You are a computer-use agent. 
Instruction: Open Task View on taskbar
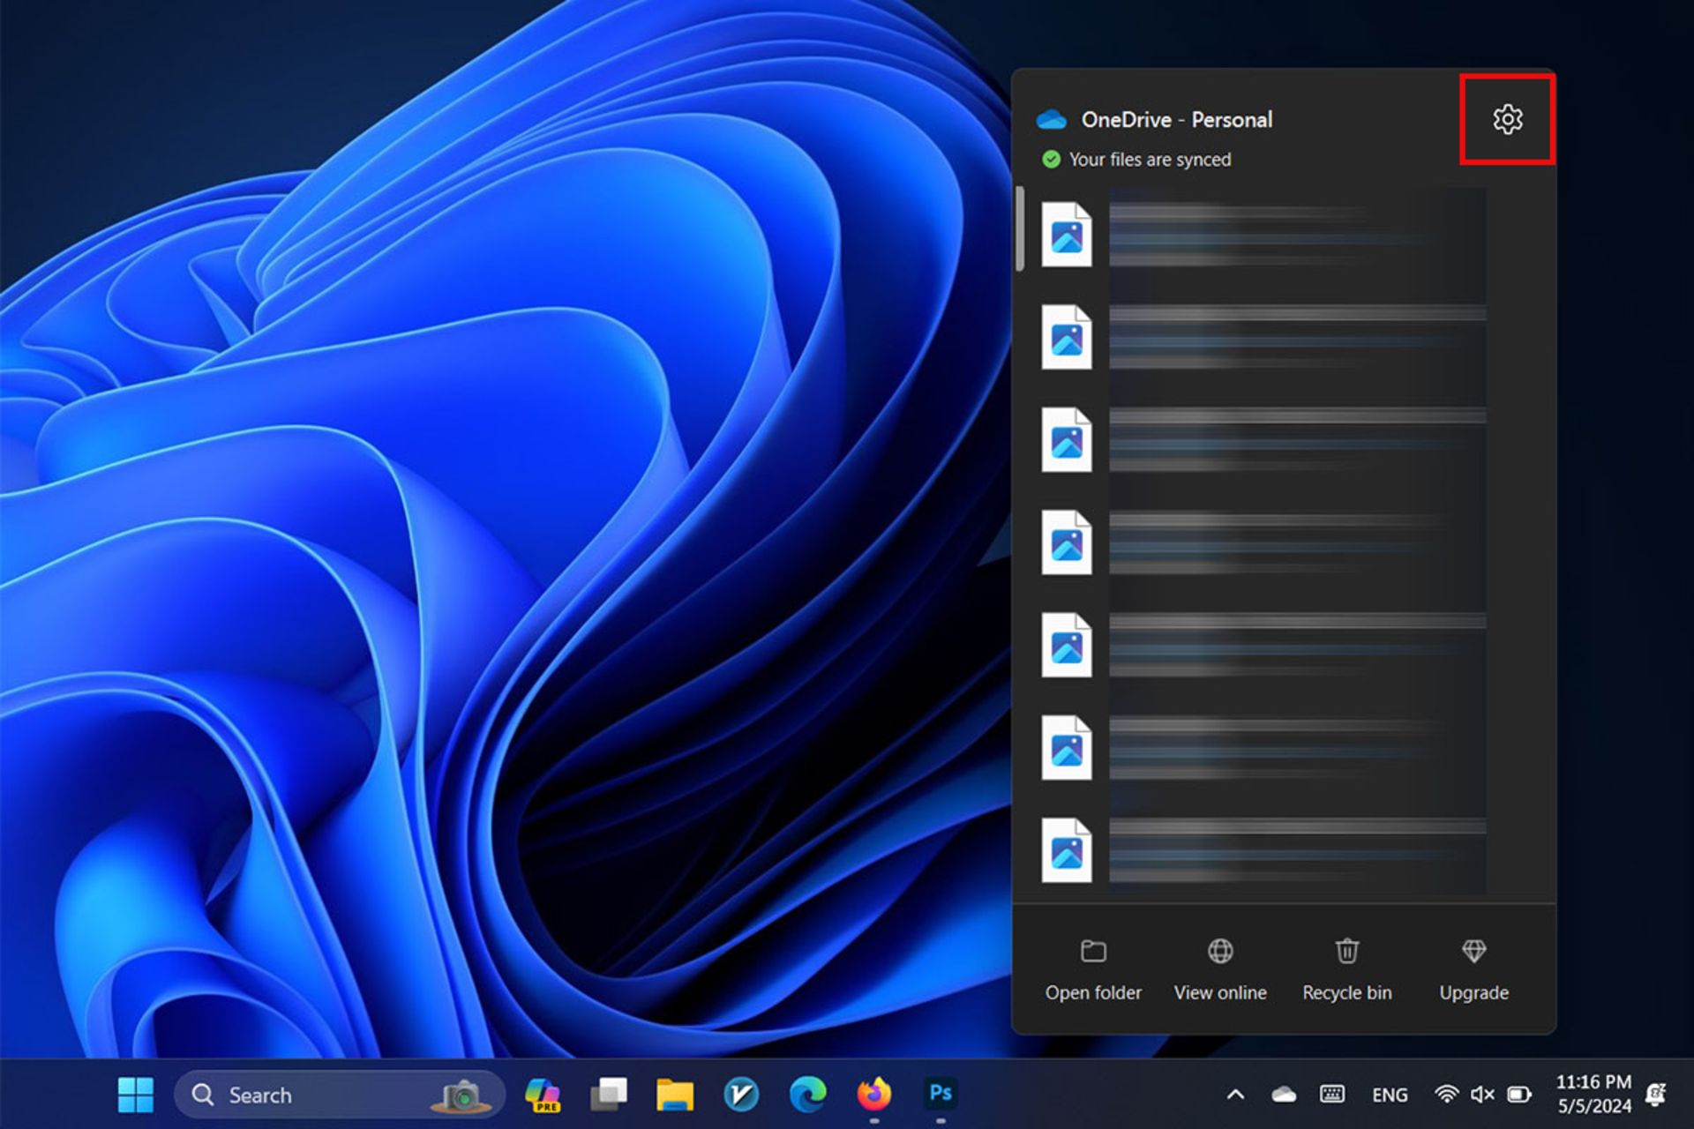(609, 1095)
